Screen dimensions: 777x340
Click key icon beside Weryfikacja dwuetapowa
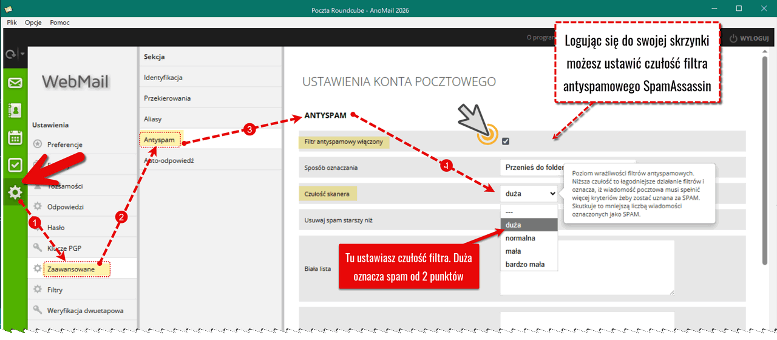(x=38, y=310)
